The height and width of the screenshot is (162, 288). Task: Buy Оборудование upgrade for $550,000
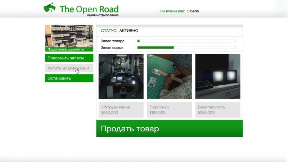click(x=121, y=110)
